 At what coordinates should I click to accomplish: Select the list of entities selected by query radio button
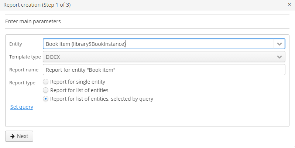point(46,99)
